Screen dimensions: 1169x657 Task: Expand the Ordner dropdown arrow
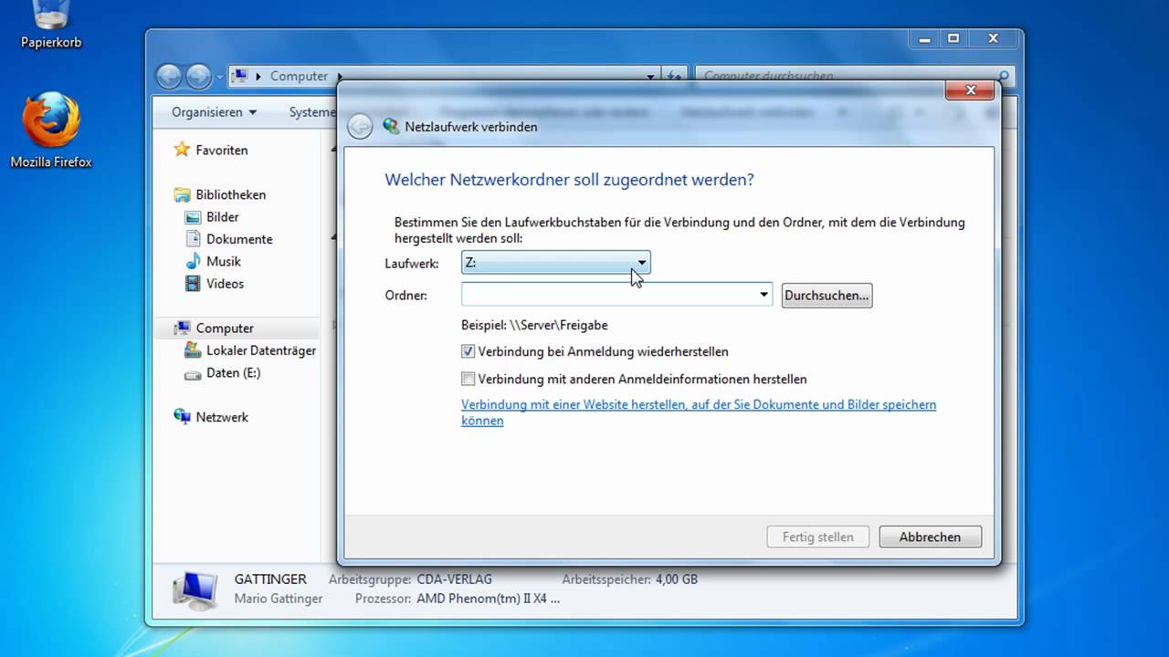pos(764,295)
